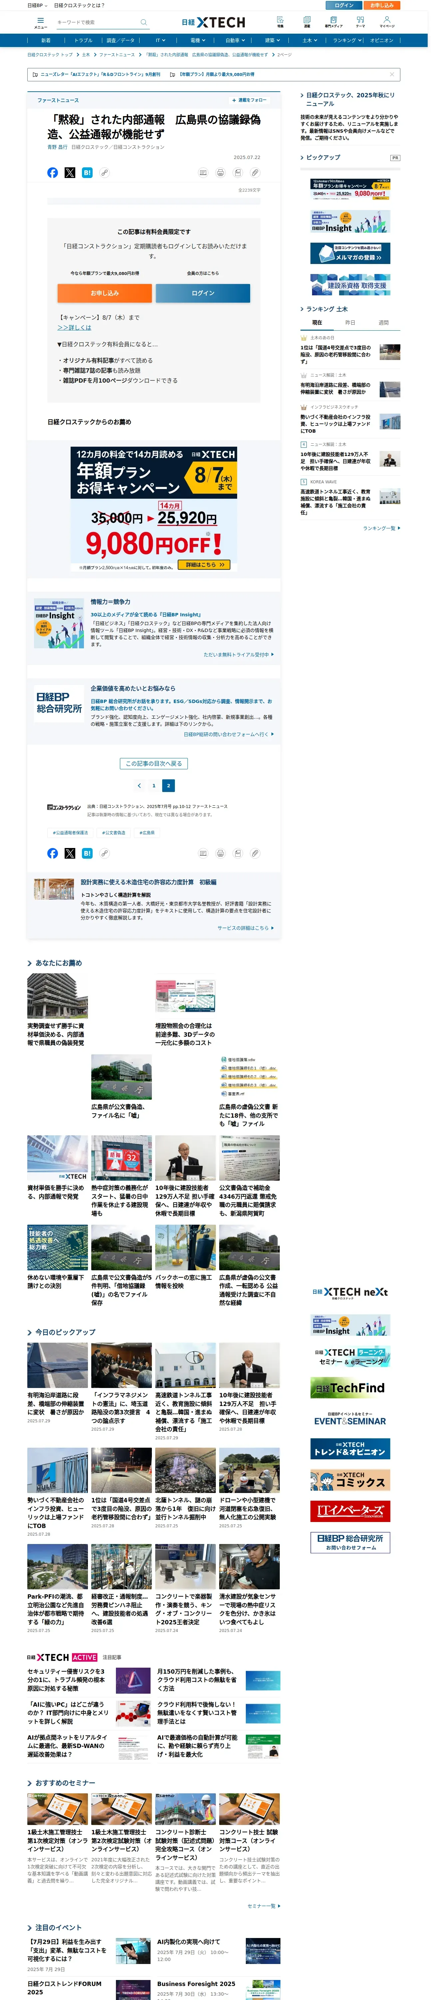Open メルマガの登録 sidebar banner

click(350, 253)
